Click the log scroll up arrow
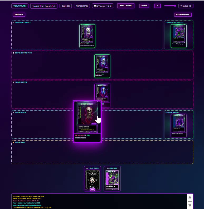 (190, 197)
